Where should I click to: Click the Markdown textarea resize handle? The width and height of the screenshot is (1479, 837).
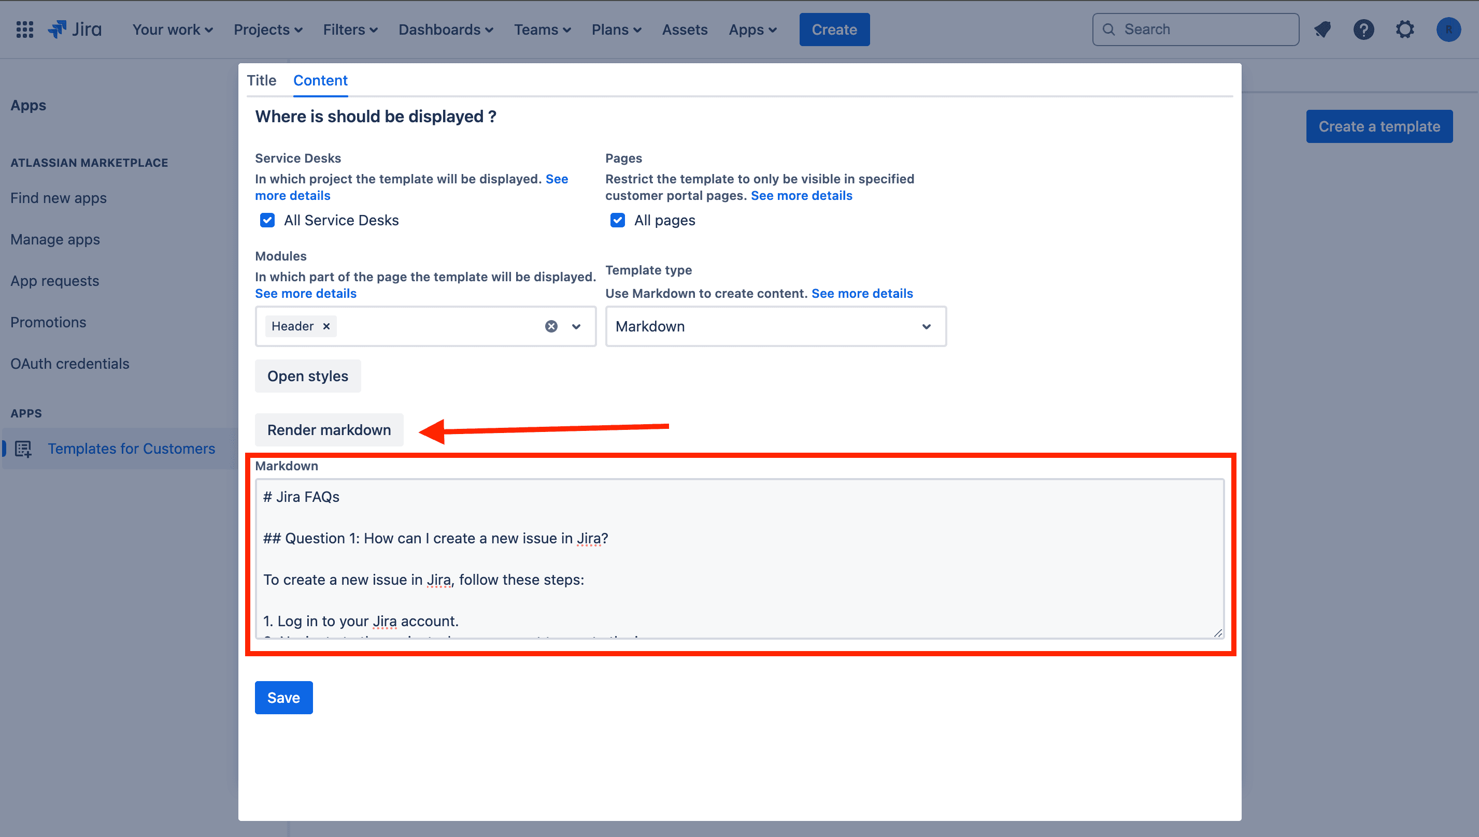point(1217,632)
